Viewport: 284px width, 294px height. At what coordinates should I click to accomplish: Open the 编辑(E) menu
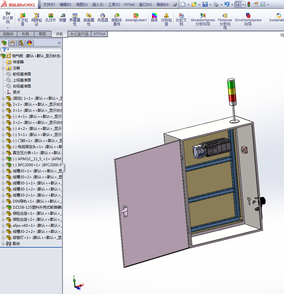coord(65,5)
